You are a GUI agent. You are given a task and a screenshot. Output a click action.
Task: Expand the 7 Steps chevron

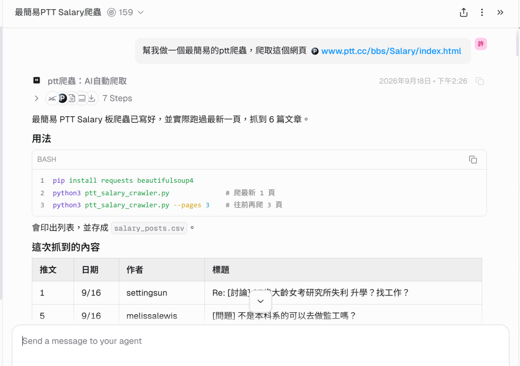click(x=37, y=98)
